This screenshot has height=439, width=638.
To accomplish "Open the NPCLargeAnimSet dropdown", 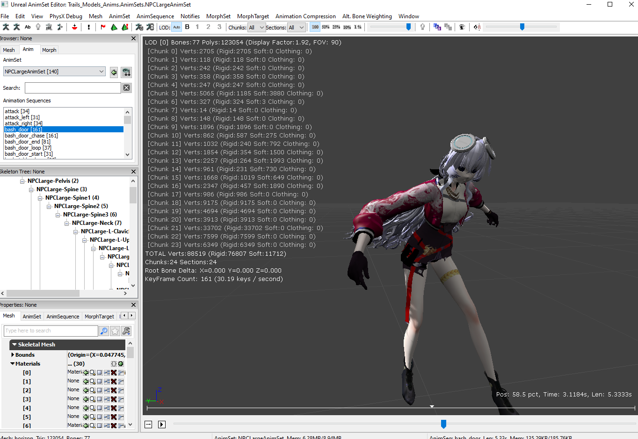I will (x=54, y=72).
